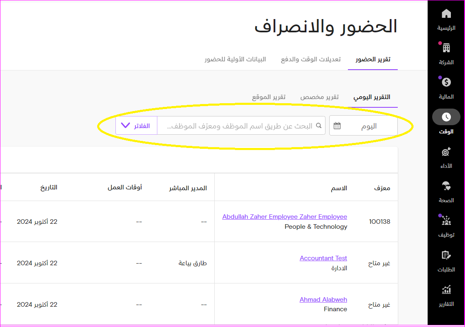Open the Finance (المالية) dollar icon
Image resolution: width=465 pixels, height=327 pixels.
[446, 82]
